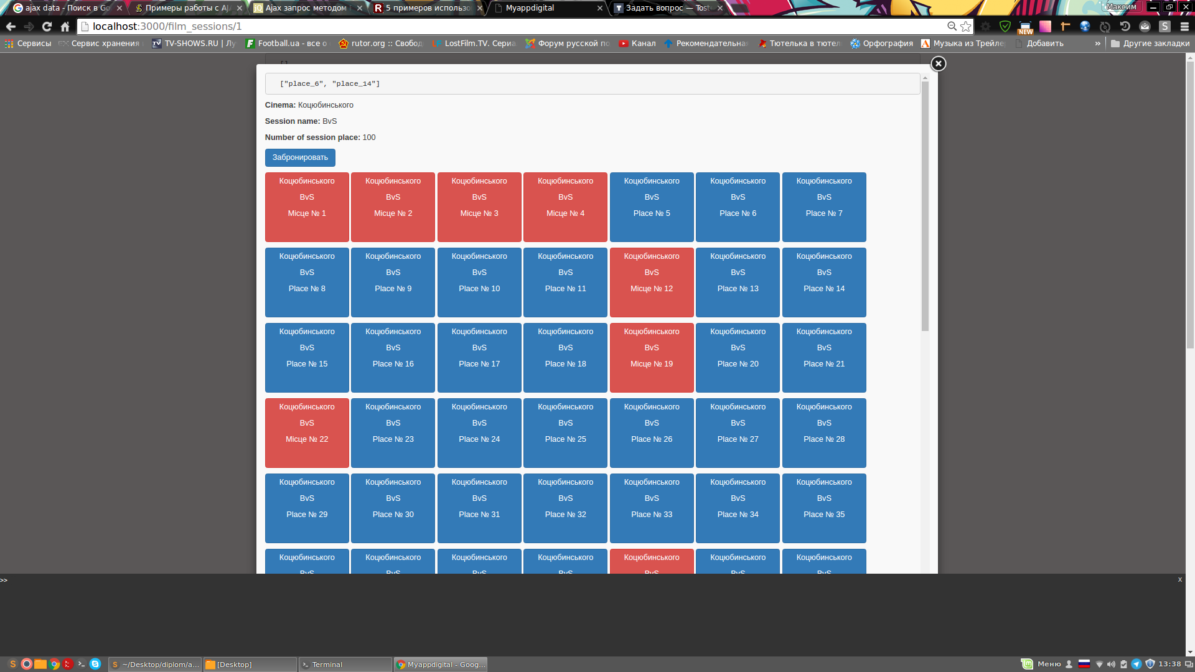
Task: Open the blue globe extension
Action: pyautogui.click(x=1085, y=26)
